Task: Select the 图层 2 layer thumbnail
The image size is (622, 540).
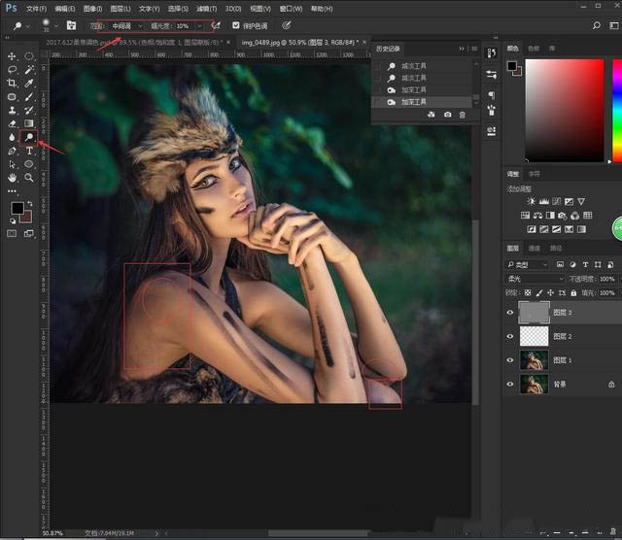Action: tap(534, 336)
